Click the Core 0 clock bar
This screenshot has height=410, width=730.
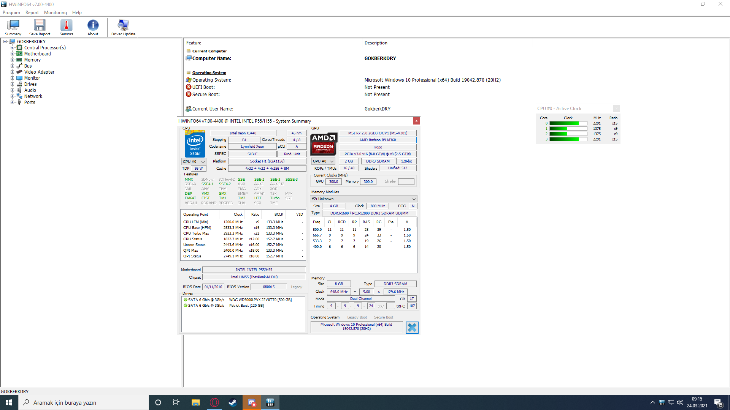pyautogui.click(x=568, y=123)
